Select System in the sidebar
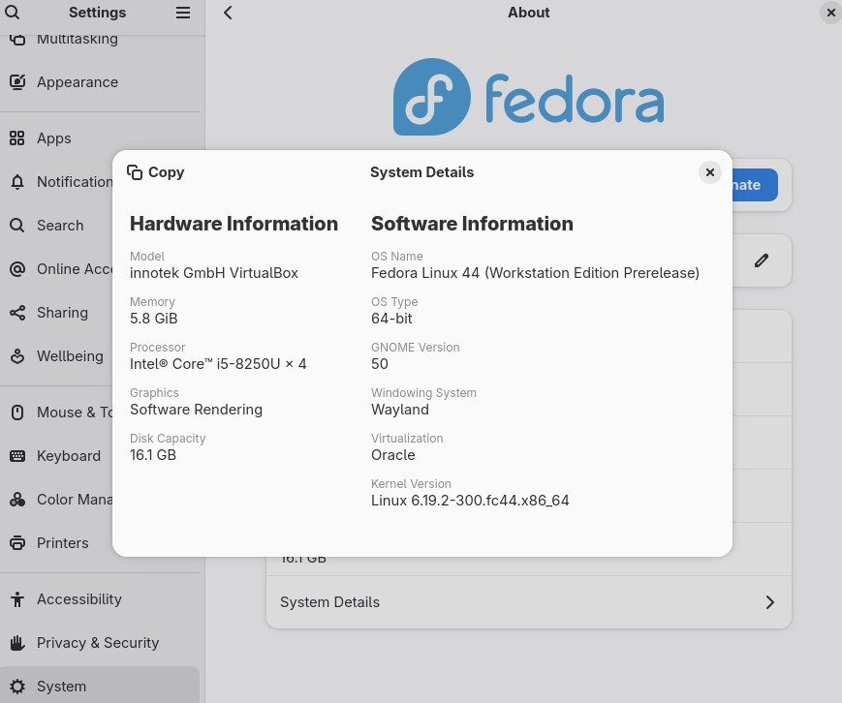The width and height of the screenshot is (842, 703). [x=61, y=687]
